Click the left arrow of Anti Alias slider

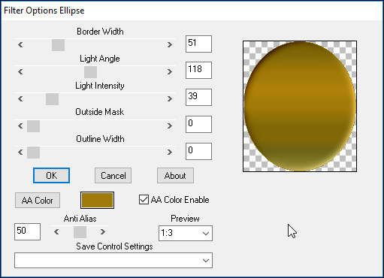[56, 232]
